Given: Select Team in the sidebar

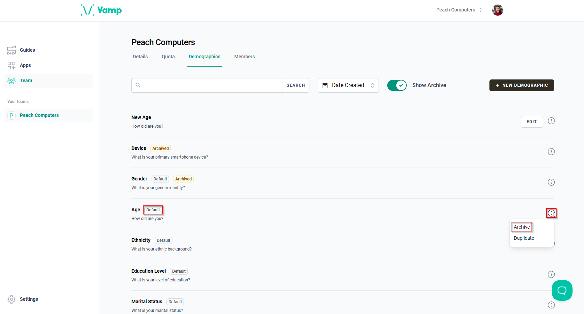Looking at the screenshot, I should point(49,80).
